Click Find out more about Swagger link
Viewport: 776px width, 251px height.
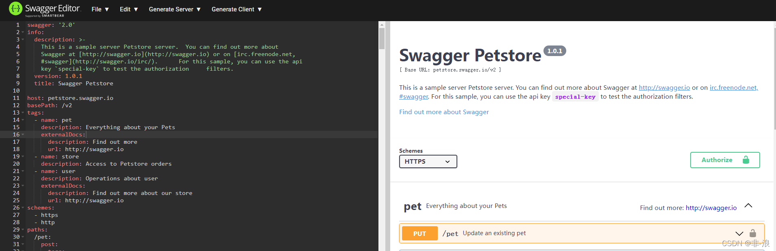pos(444,112)
